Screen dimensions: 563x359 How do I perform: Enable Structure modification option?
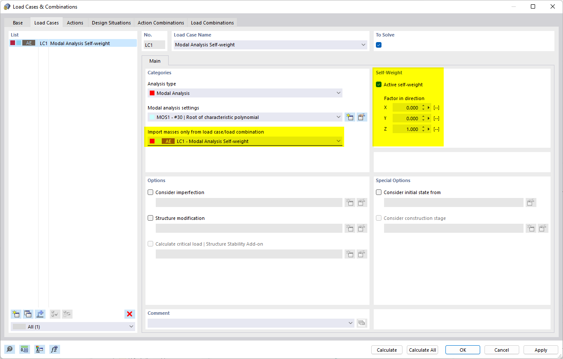coord(151,218)
